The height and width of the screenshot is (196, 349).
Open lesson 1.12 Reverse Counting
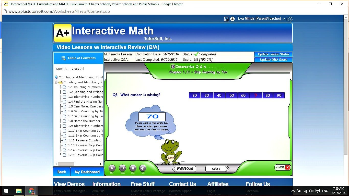pos(85,140)
